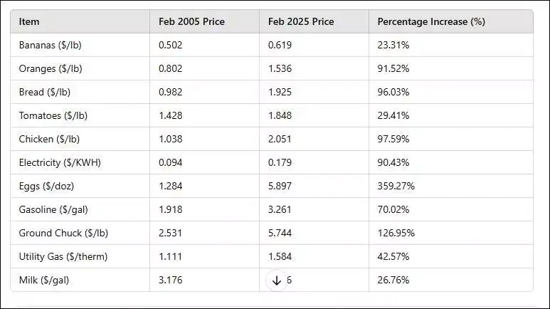The width and height of the screenshot is (550, 309).
Task: Click the Item column header
Action: click(x=29, y=21)
